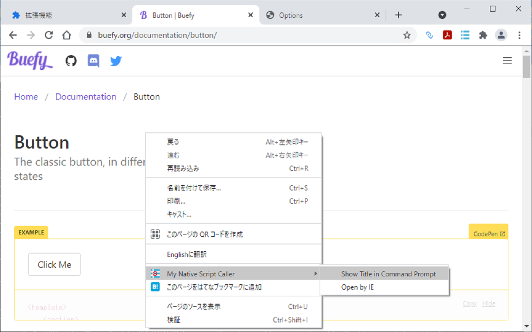Open the Chrome three-dot menu
Screen dimensions: 532x332
519,35
